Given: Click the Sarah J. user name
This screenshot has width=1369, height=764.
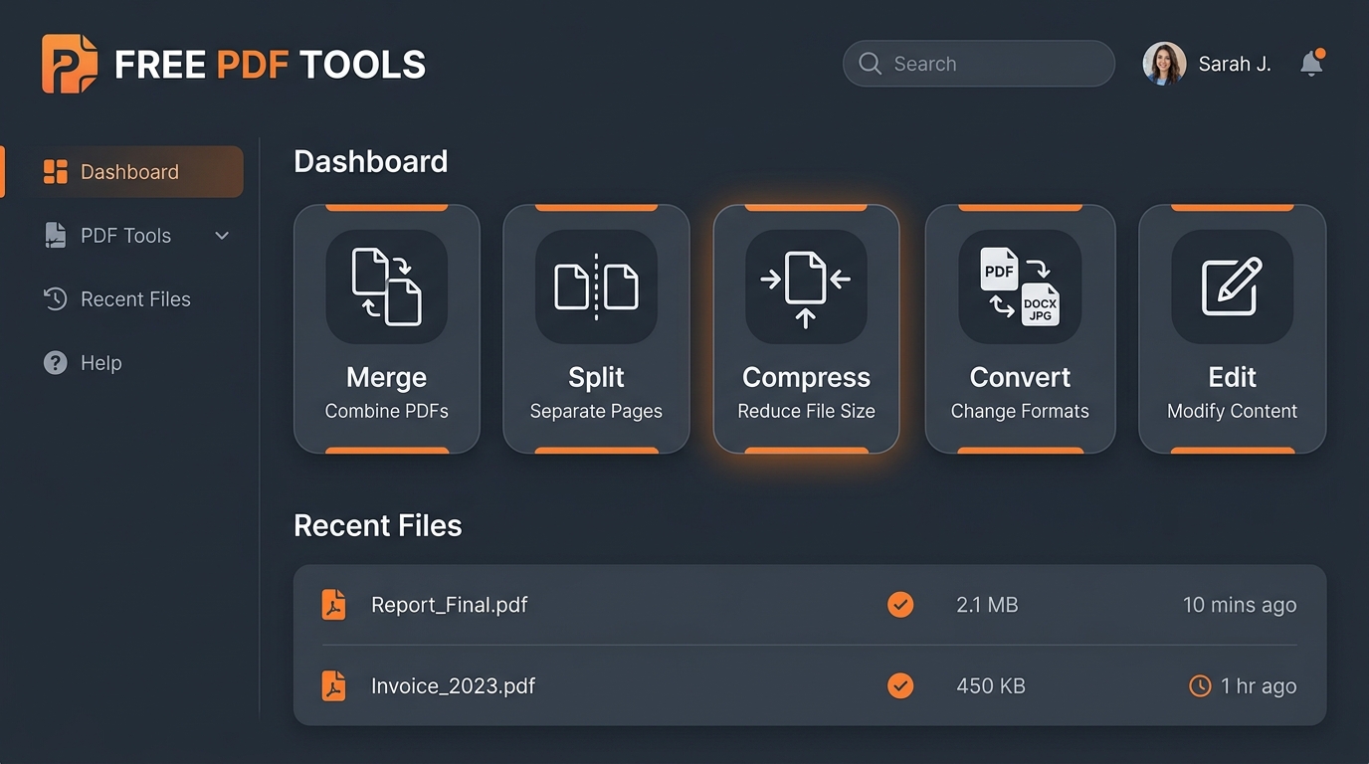Looking at the screenshot, I should 1235,64.
